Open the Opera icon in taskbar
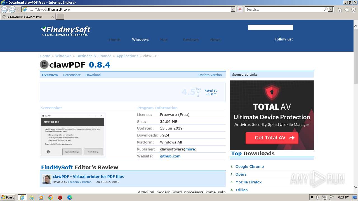Screen dimensions: 358x201 click(x=60, y=197)
